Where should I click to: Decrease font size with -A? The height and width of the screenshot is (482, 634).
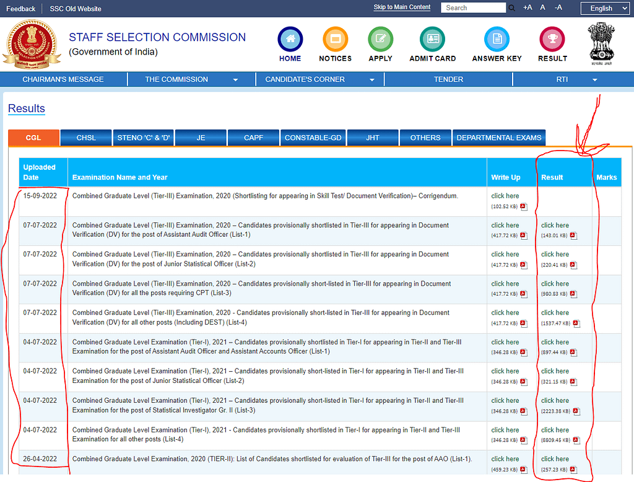558,7
